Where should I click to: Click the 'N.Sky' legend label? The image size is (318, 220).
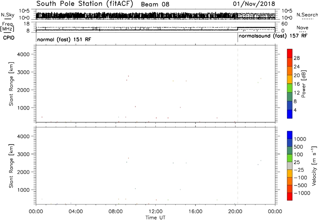(x=8, y=15)
